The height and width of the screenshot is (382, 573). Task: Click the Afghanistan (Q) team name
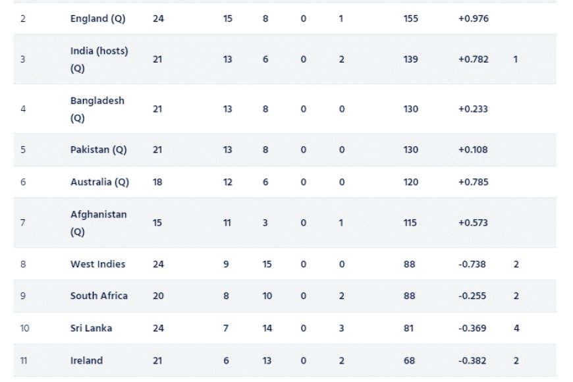pyautogui.click(x=98, y=223)
